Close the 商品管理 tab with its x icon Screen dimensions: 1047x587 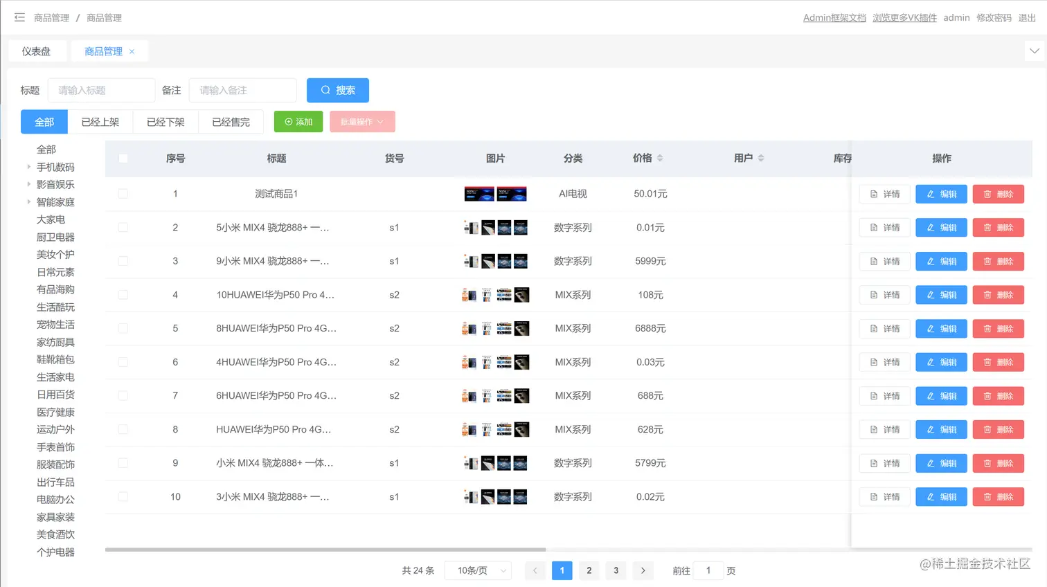coord(132,51)
